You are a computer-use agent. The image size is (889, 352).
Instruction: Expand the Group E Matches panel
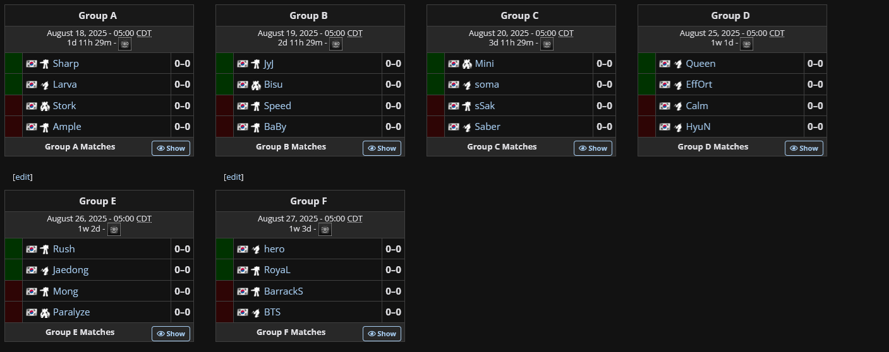171,334
